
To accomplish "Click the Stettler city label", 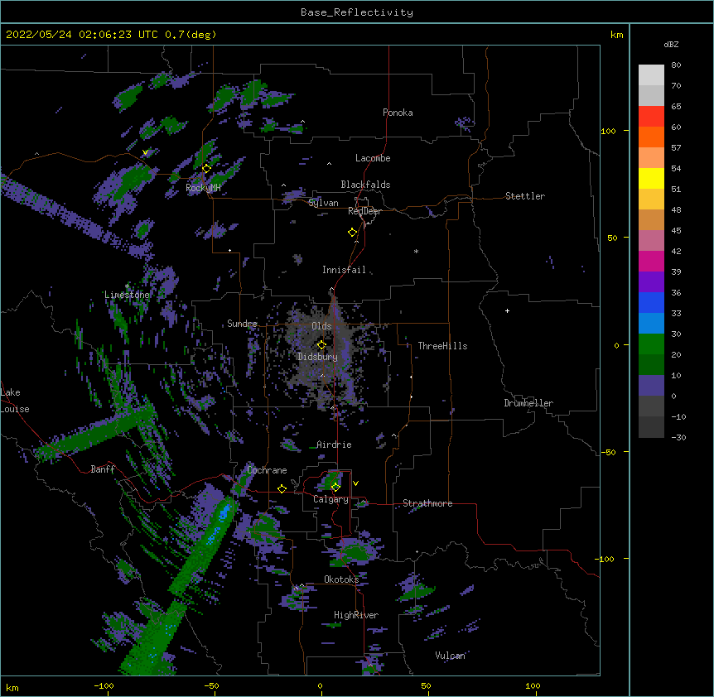I will pos(525,196).
